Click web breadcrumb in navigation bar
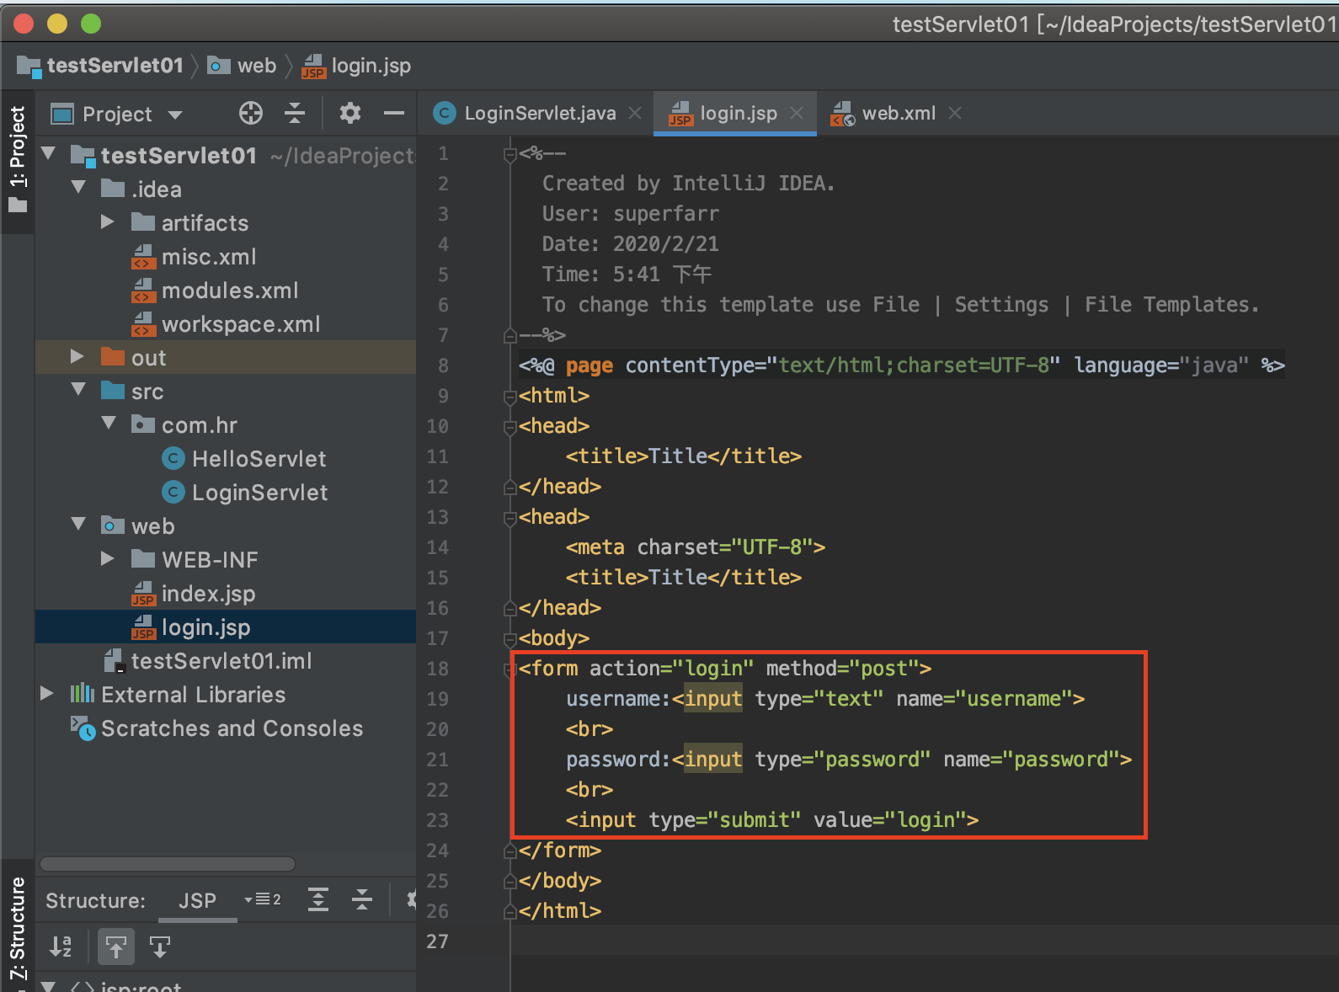Screen dimensions: 1339x992 point(256,66)
